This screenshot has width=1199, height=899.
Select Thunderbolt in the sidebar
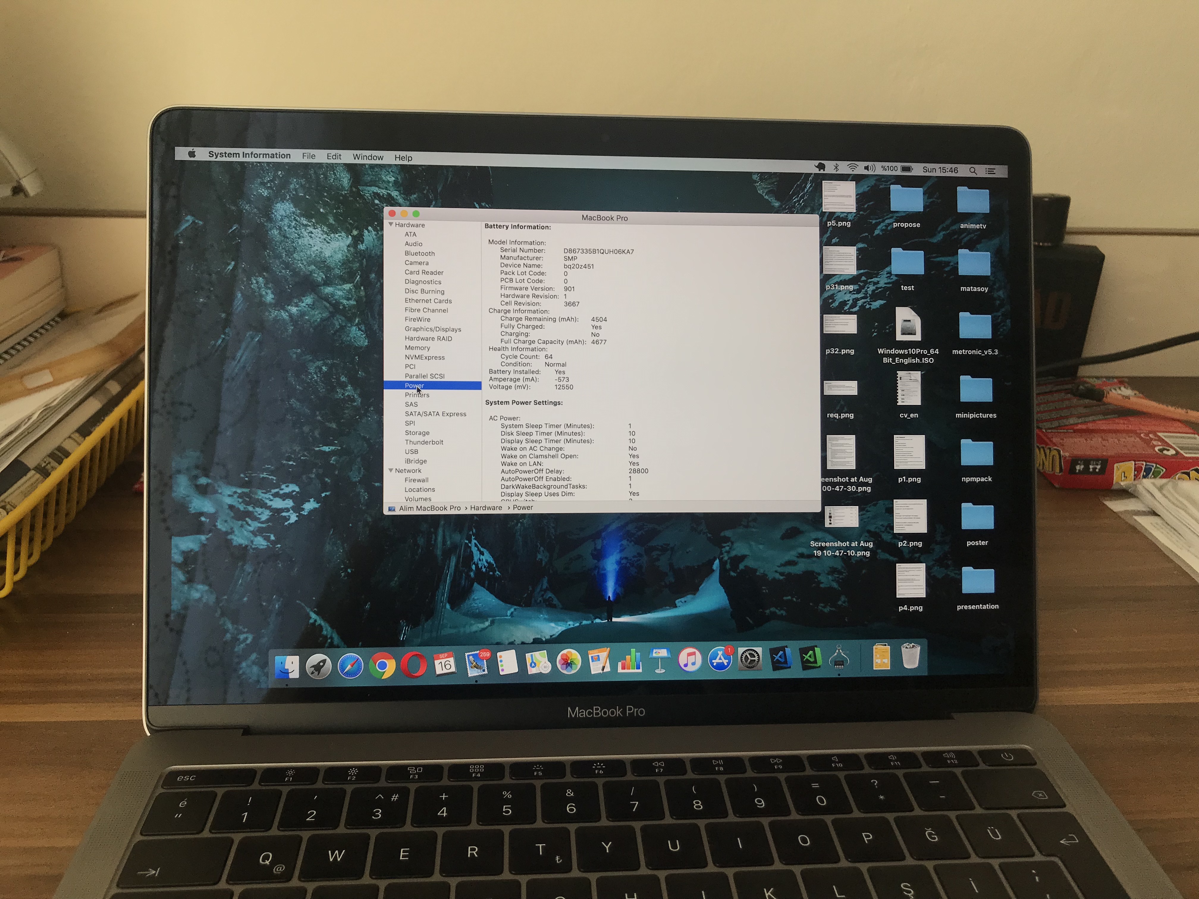(x=424, y=442)
